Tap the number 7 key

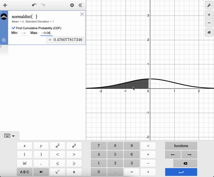click(99, 146)
